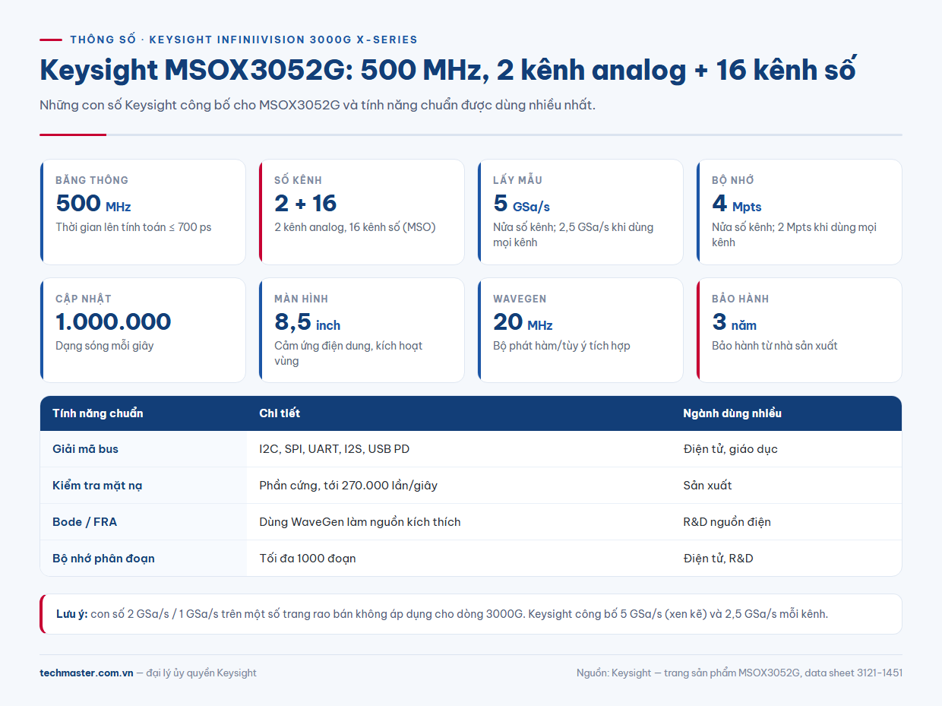Click the 'Nguồn: Keysight' source citation
942x706 pixels.
tap(739, 673)
